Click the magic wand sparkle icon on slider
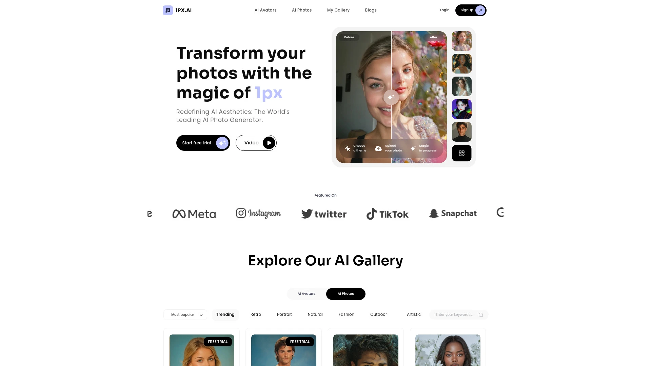The image size is (651, 366). coord(391,97)
